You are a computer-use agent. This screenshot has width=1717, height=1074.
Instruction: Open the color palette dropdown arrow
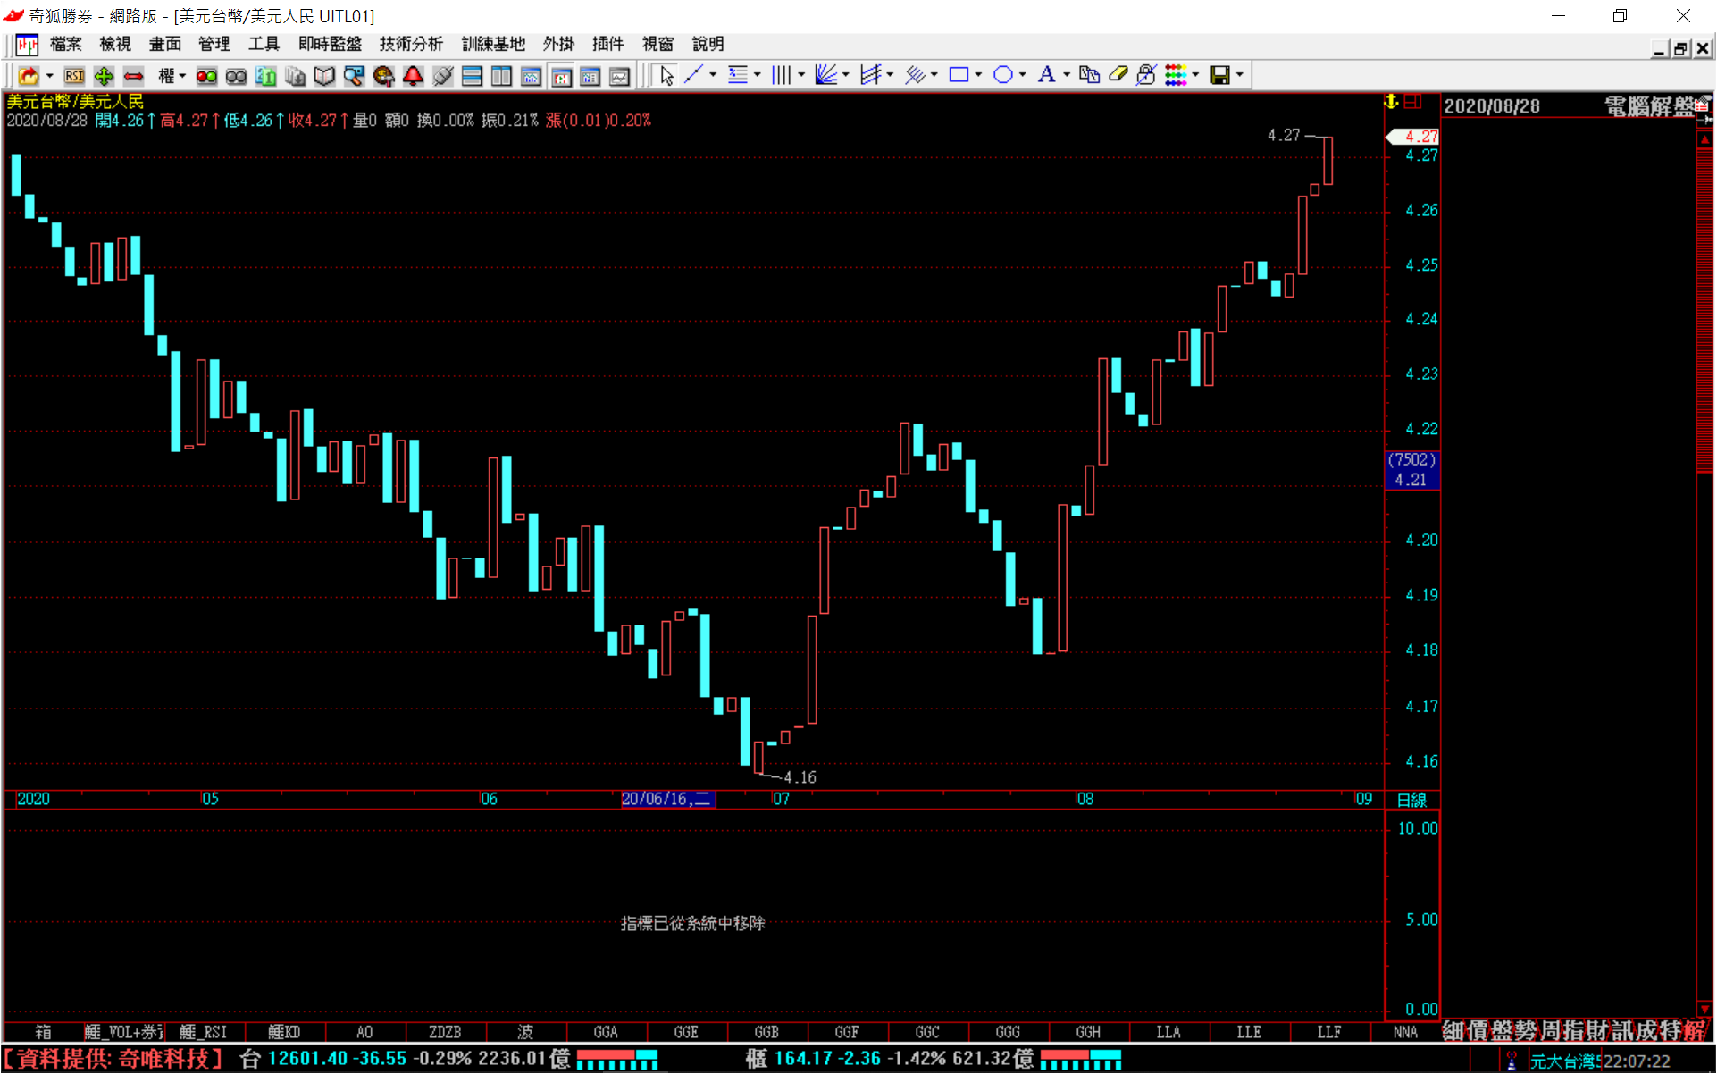click(x=1195, y=75)
